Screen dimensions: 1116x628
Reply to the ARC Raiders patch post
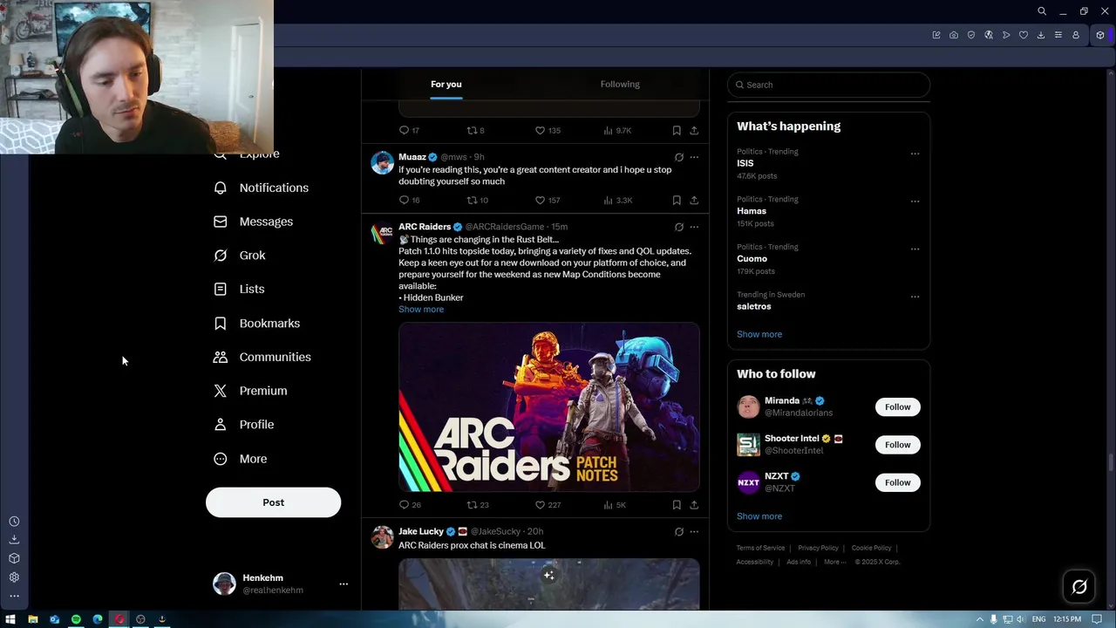coord(409,505)
